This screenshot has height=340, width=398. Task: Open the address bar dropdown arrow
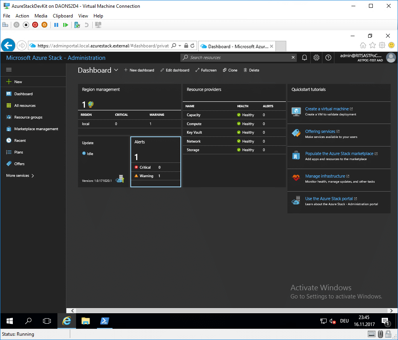tap(180, 46)
